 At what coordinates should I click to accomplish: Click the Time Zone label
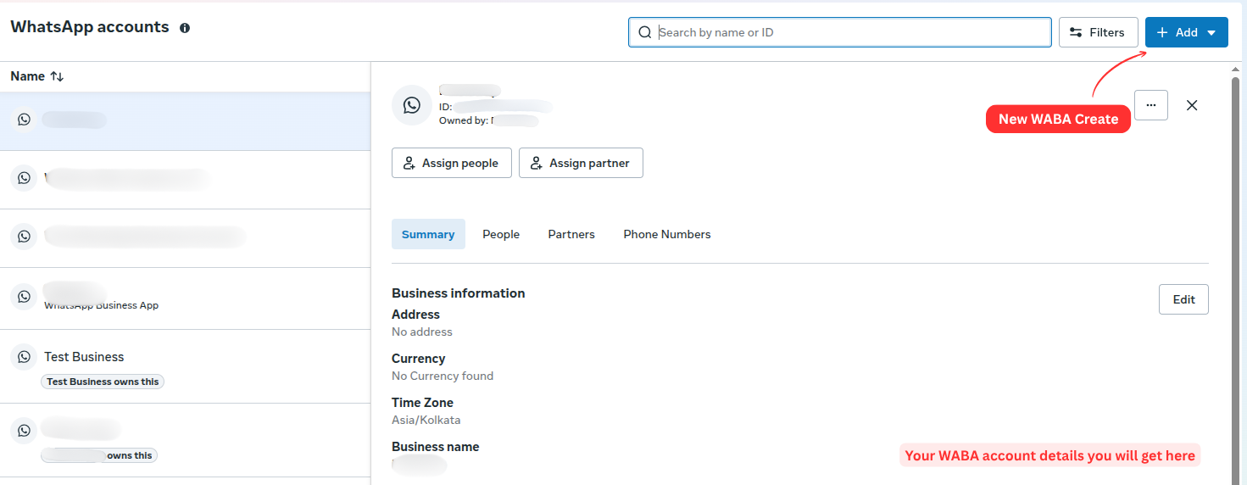[422, 403]
